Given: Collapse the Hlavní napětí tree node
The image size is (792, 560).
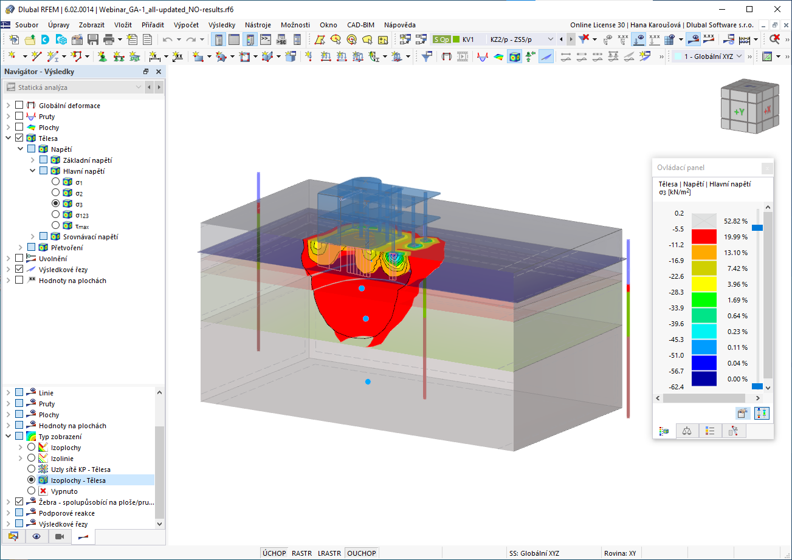Looking at the screenshot, I should [x=32, y=171].
